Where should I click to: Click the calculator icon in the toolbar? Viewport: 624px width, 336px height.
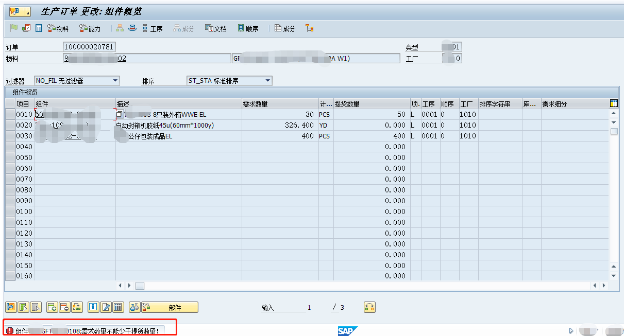tap(39, 28)
